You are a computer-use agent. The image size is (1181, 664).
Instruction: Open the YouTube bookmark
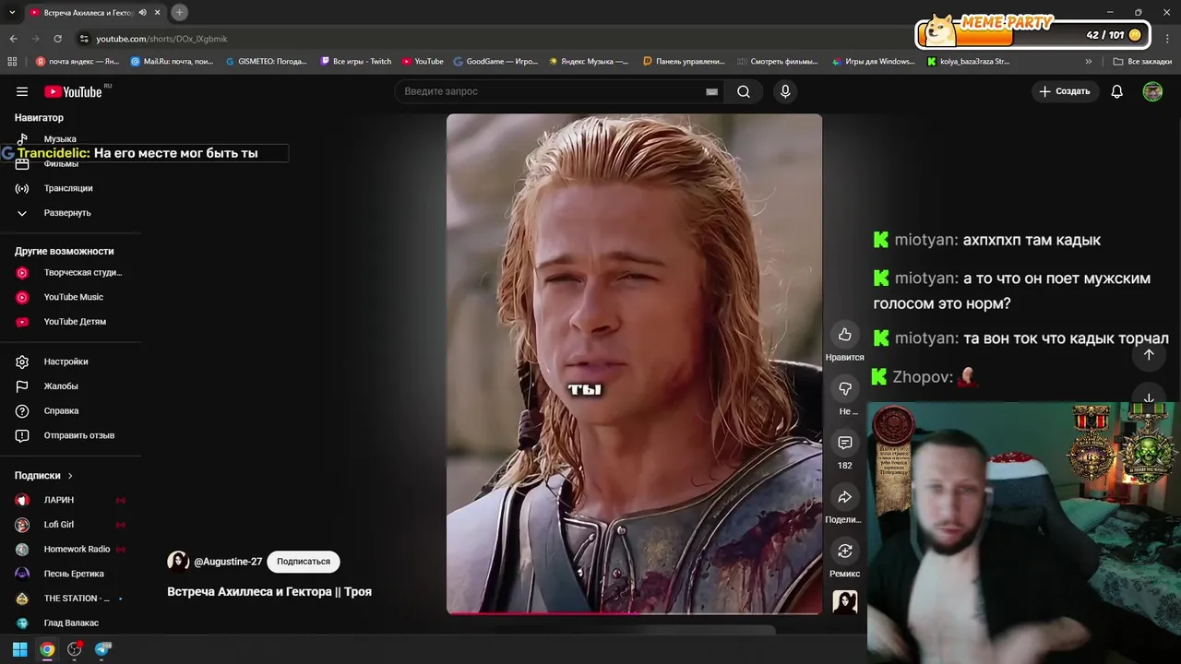(x=423, y=62)
